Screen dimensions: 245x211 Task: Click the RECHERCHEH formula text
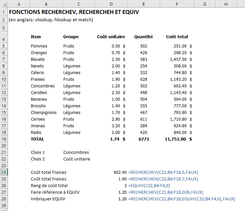163,179
